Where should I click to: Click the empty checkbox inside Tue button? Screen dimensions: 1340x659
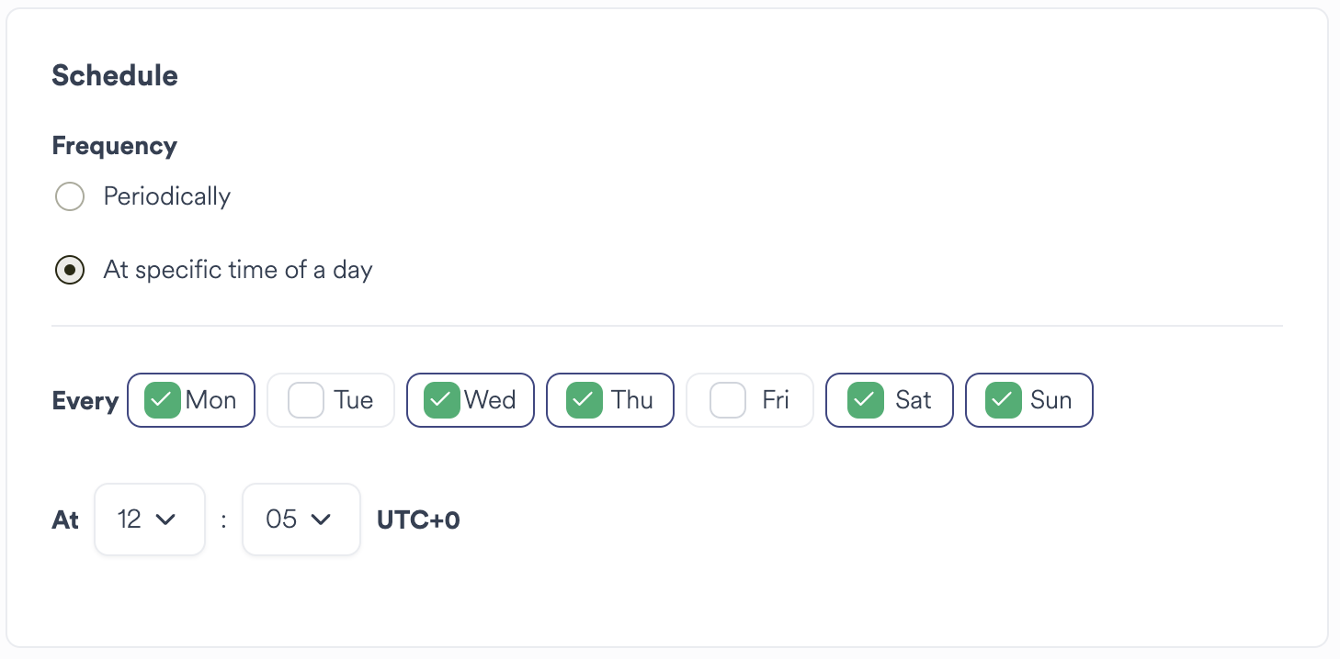[x=304, y=399]
